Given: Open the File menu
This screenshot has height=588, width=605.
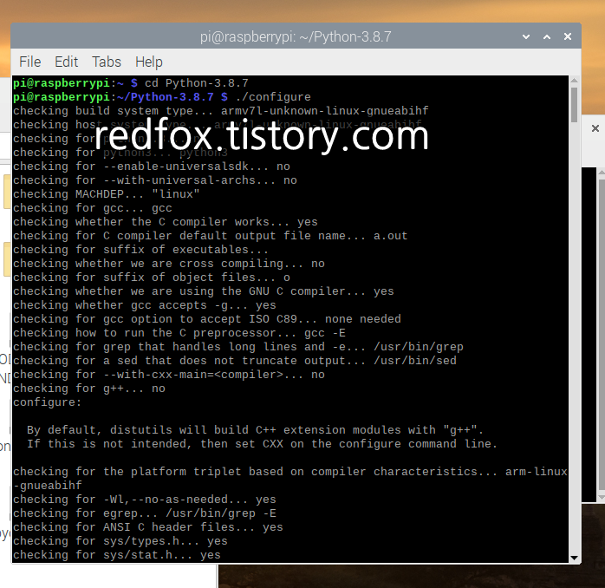Looking at the screenshot, I should coord(30,62).
